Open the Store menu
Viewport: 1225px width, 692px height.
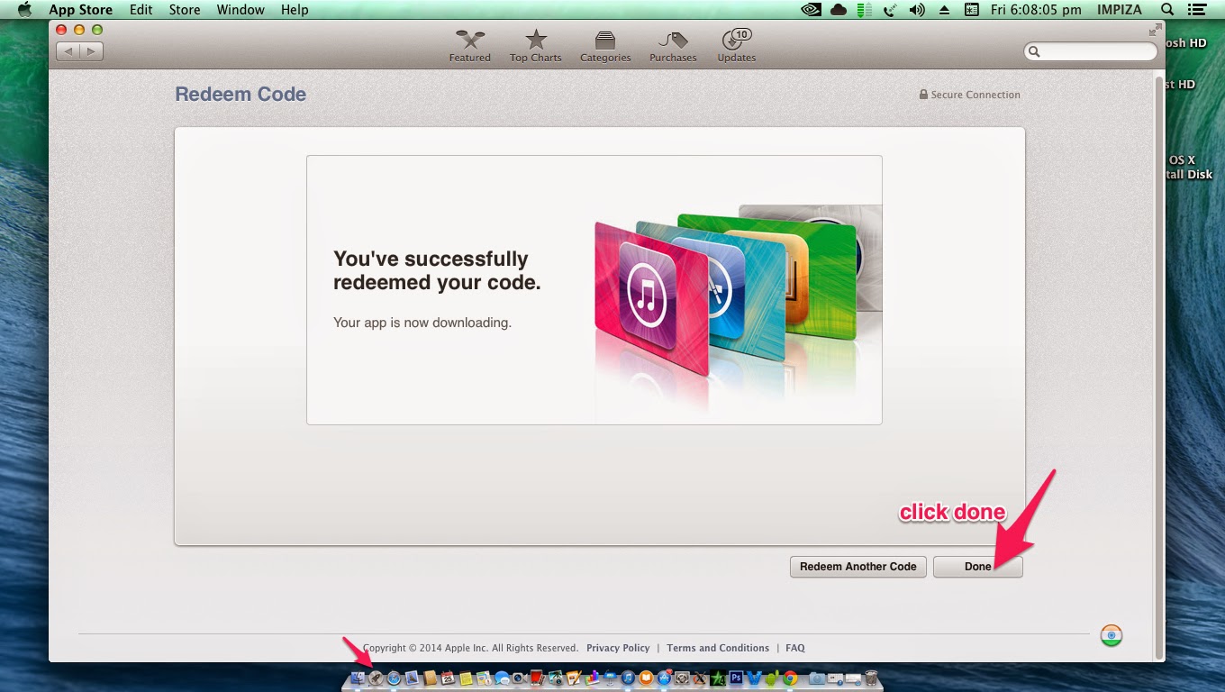(185, 10)
